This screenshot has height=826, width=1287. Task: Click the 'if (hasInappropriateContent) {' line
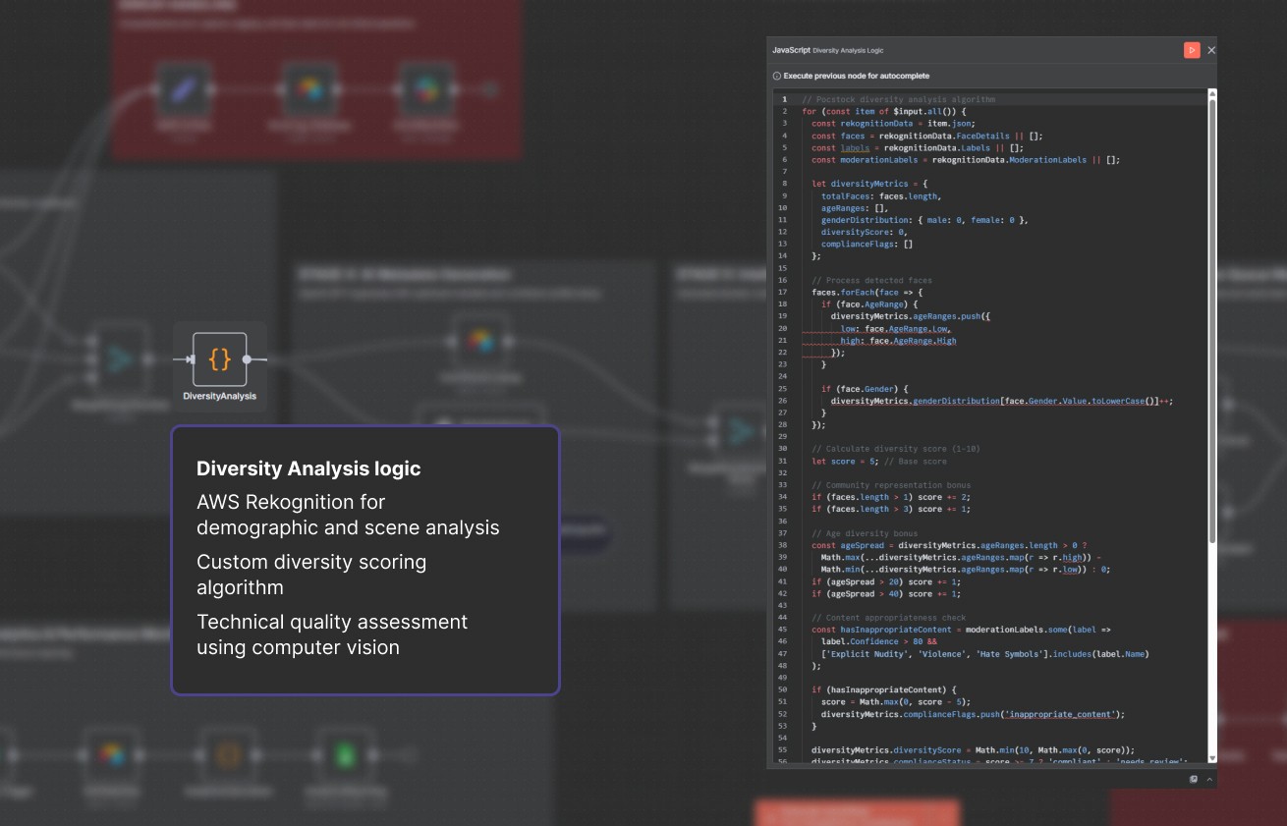tap(884, 689)
